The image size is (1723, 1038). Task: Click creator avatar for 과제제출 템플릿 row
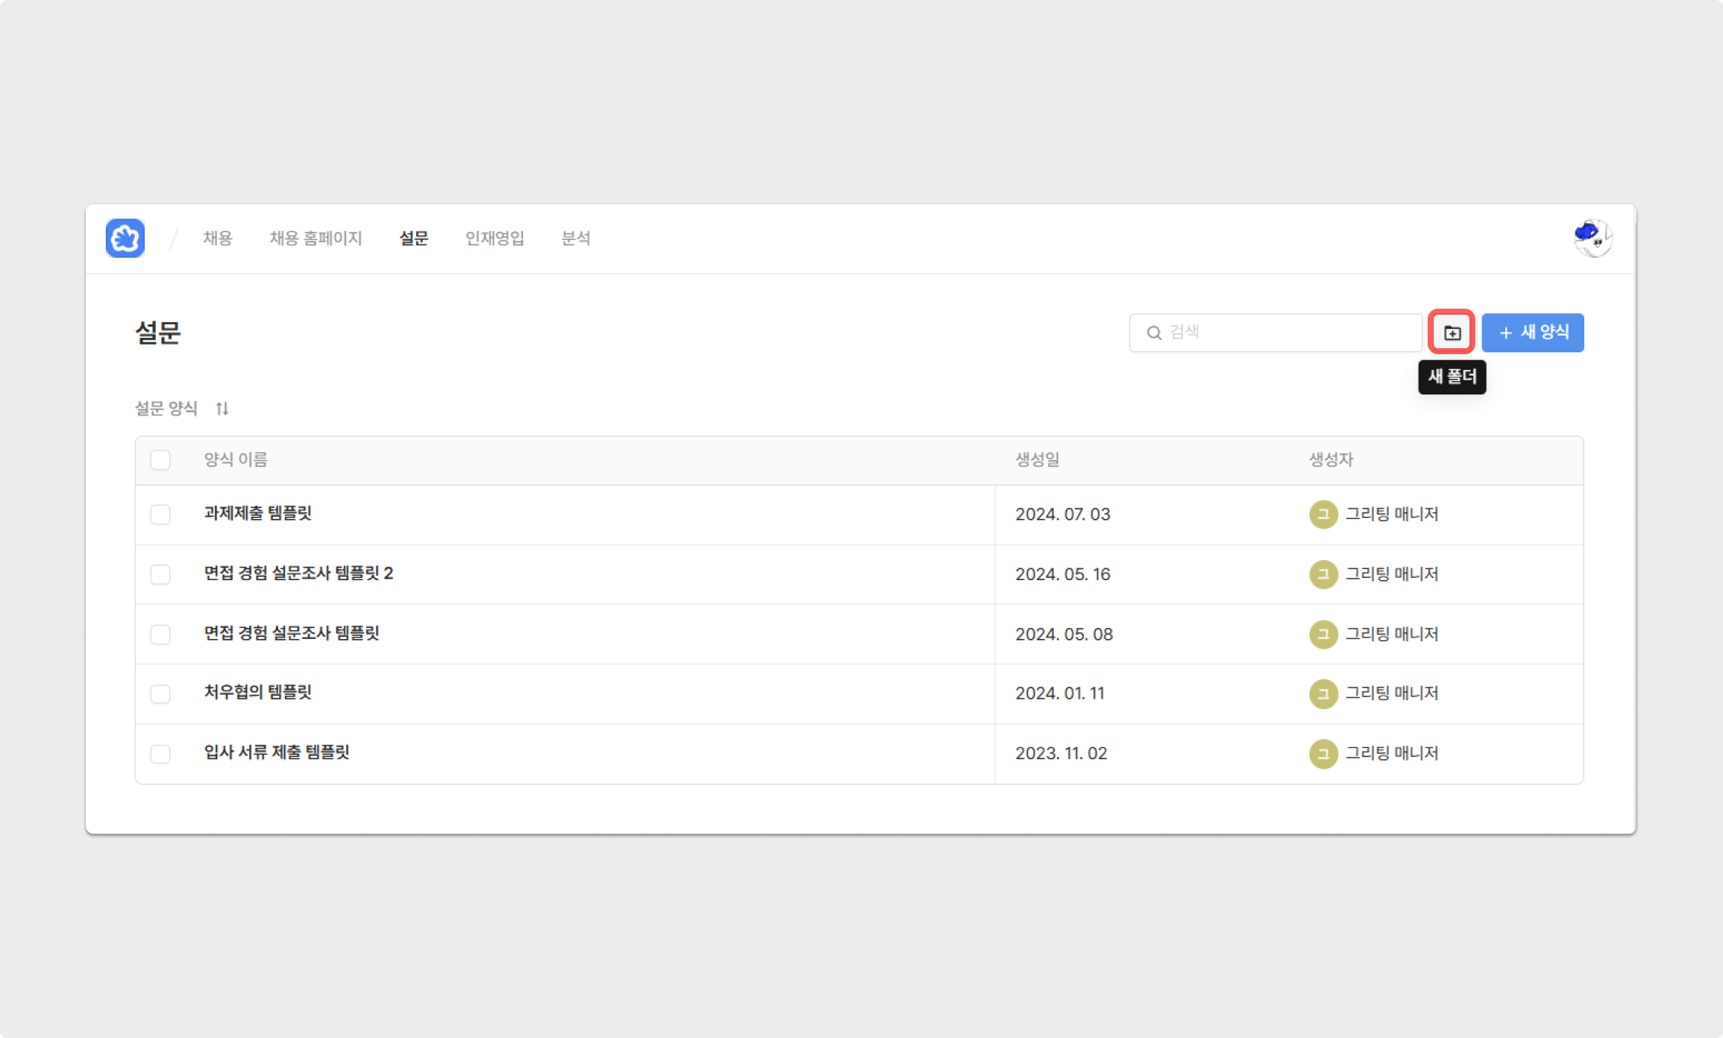[x=1323, y=515]
